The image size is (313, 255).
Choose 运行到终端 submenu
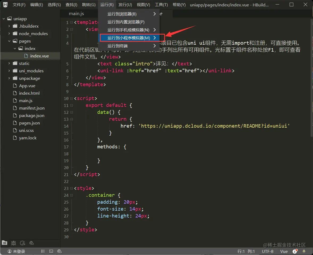pyautogui.click(x=129, y=46)
